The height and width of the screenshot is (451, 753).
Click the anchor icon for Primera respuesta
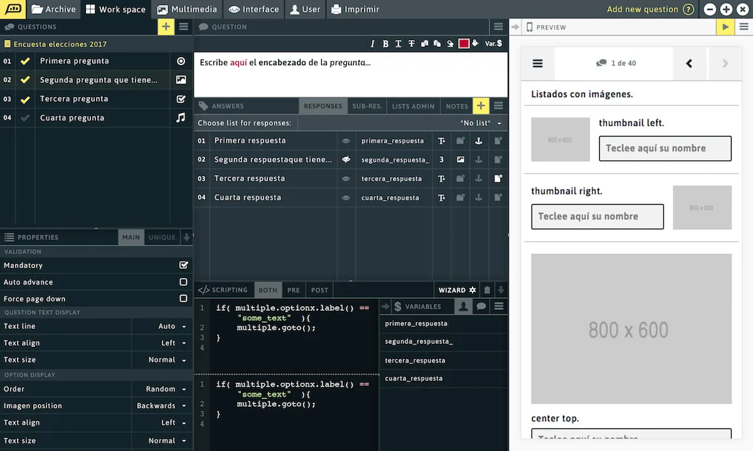pos(479,141)
